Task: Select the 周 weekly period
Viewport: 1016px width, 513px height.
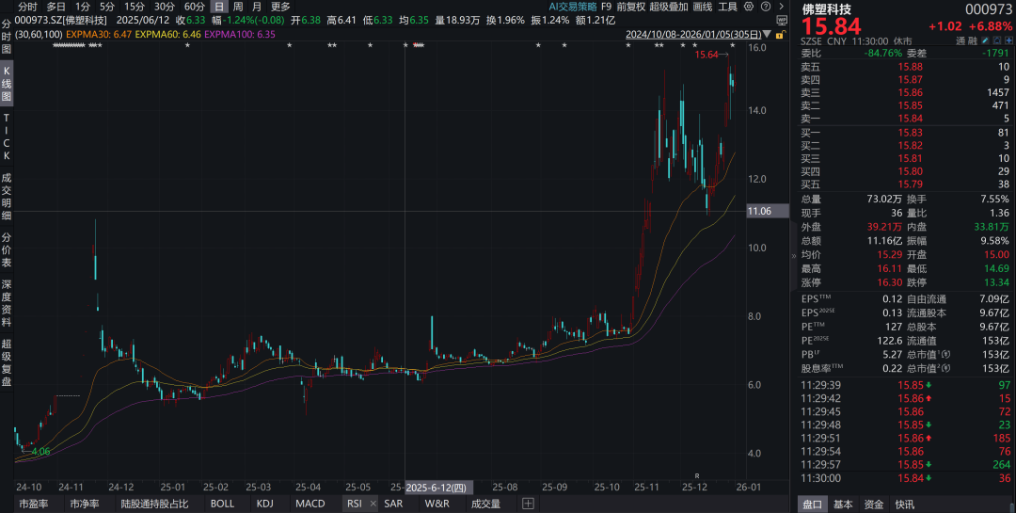Action: (x=238, y=7)
